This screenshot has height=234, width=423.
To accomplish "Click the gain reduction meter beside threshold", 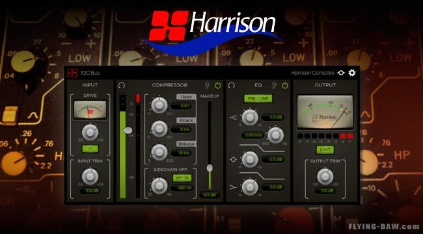I will 138,146.
